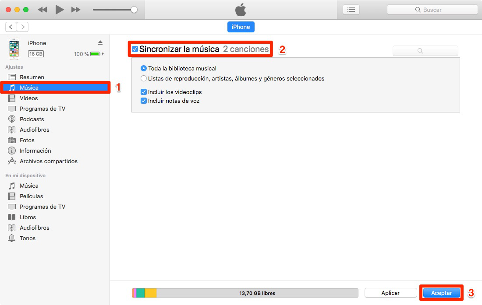Click the Vídeos film strip icon
This screenshot has width=482, height=305.
12,98
